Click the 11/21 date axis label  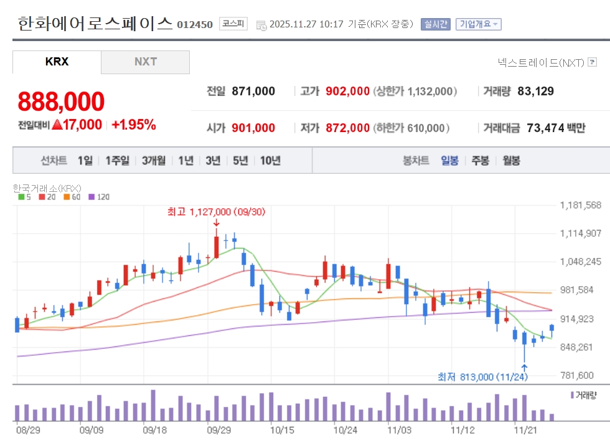(x=525, y=431)
